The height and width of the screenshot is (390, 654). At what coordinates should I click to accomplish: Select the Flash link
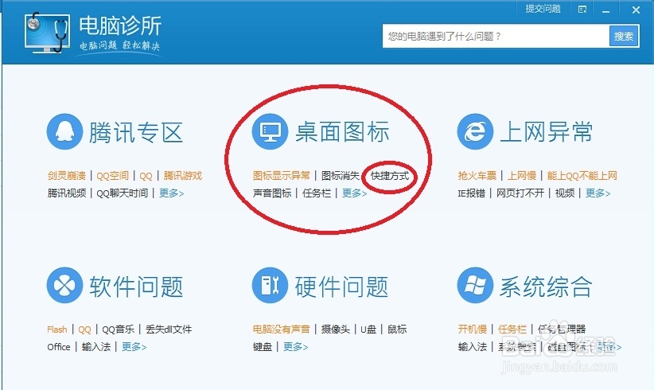click(x=57, y=330)
